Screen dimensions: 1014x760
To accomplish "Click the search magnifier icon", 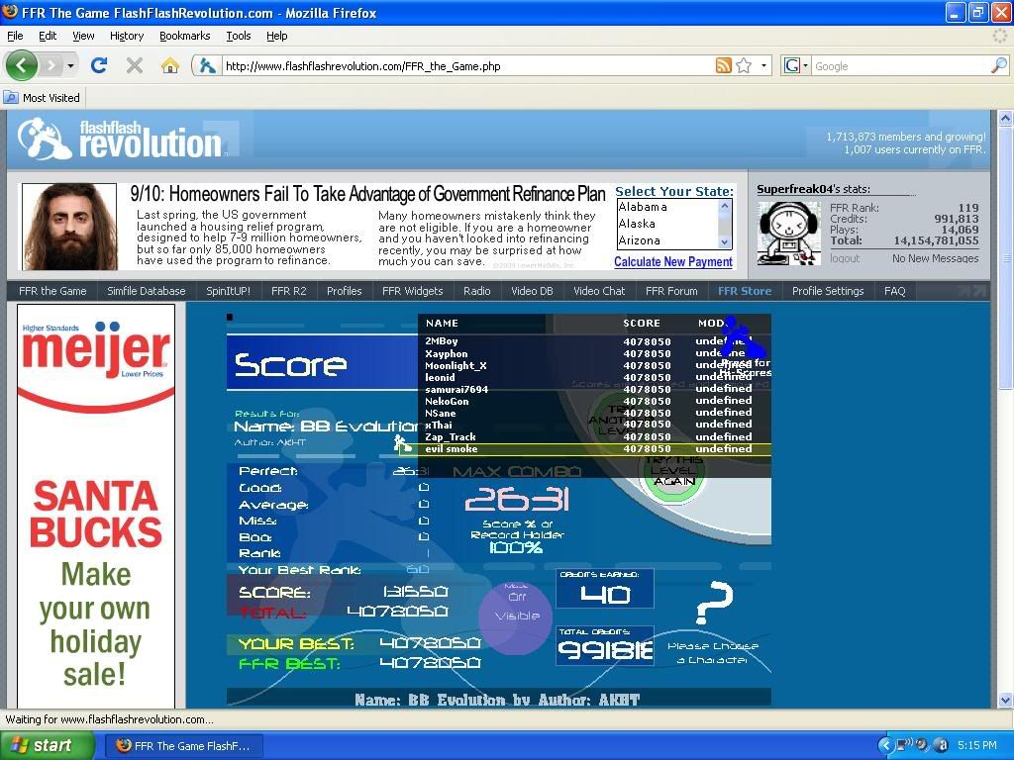I will pos(998,66).
